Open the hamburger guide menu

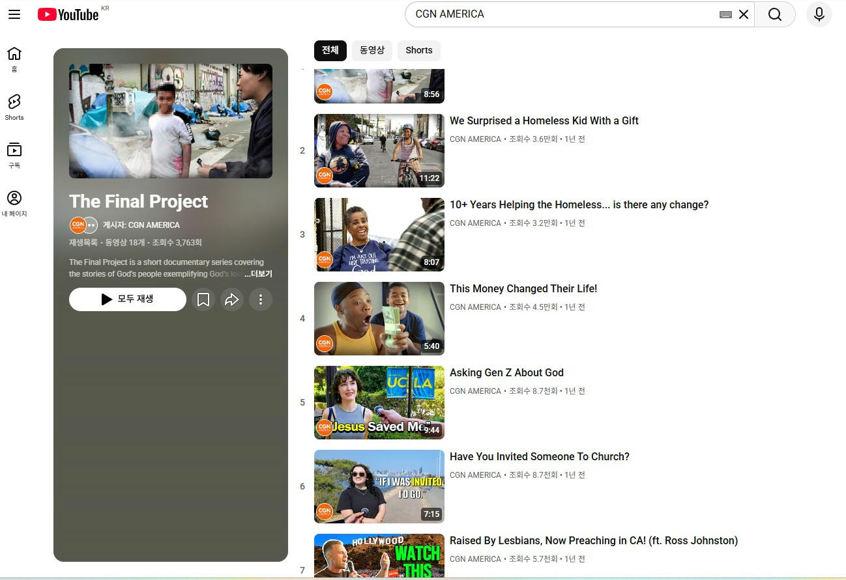(x=14, y=14)
